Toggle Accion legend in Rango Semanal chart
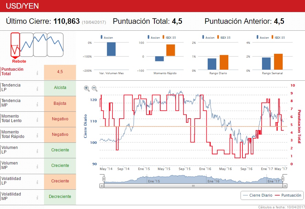Screen dimensions: 305x209 point(263,37)
